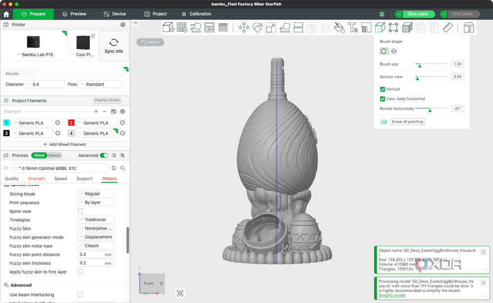
Task: Select the Scale tool
Action: tap(271, 27)
